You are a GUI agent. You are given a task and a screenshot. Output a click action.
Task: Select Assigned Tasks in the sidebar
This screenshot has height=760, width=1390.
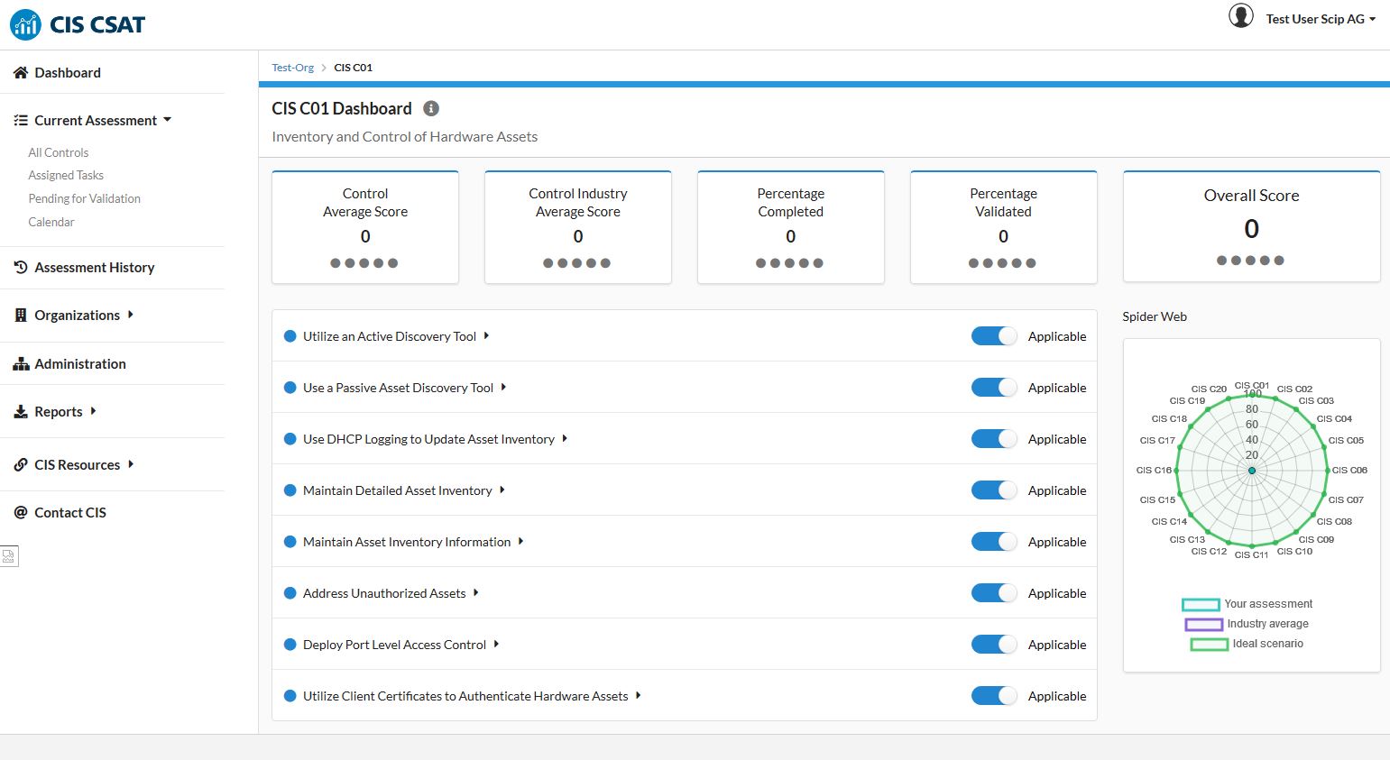[x=66, y=175]
